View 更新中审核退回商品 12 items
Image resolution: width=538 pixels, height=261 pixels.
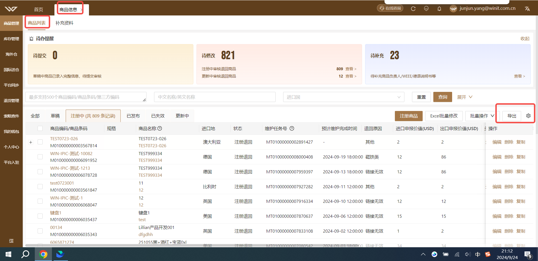pos(351,76)
